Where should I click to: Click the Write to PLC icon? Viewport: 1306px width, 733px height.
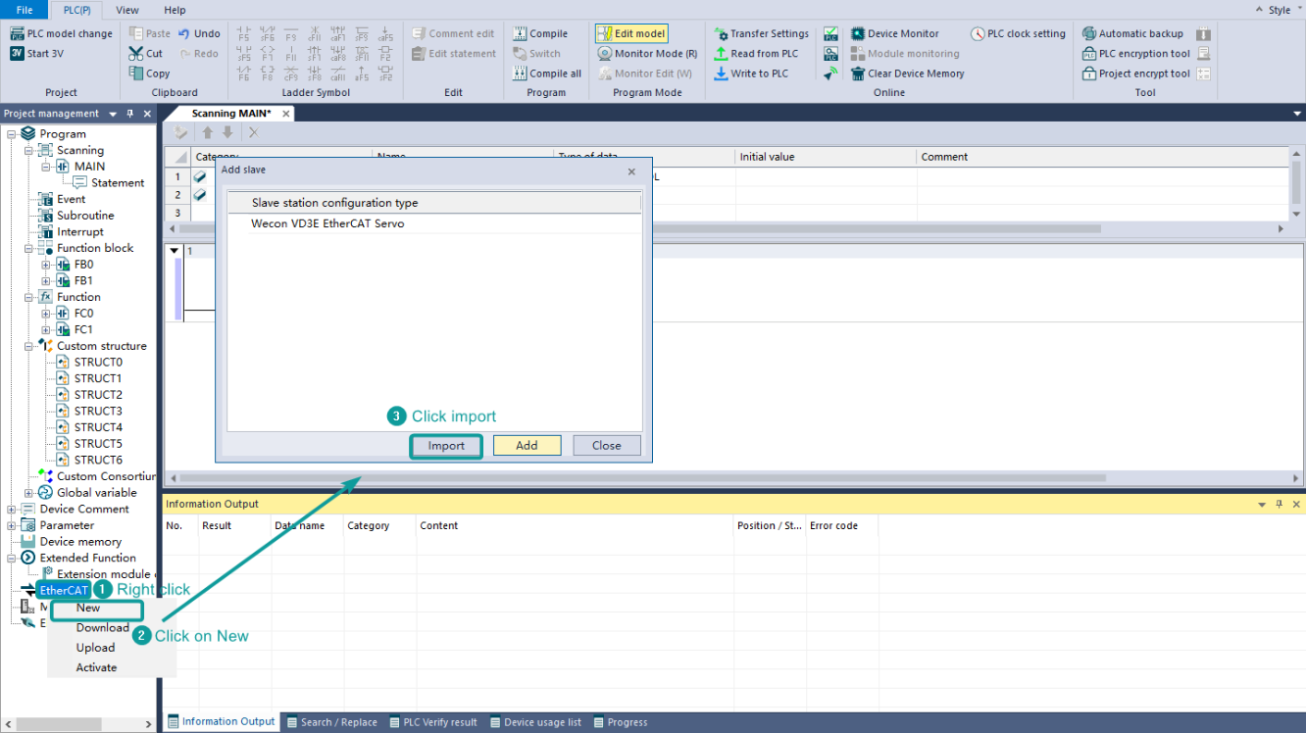pos(722,73)
